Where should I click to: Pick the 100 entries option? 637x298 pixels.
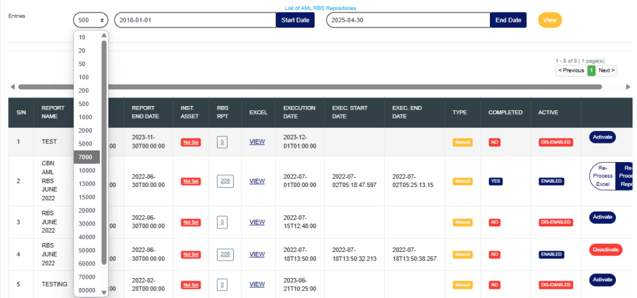click(x=84, y=77)
